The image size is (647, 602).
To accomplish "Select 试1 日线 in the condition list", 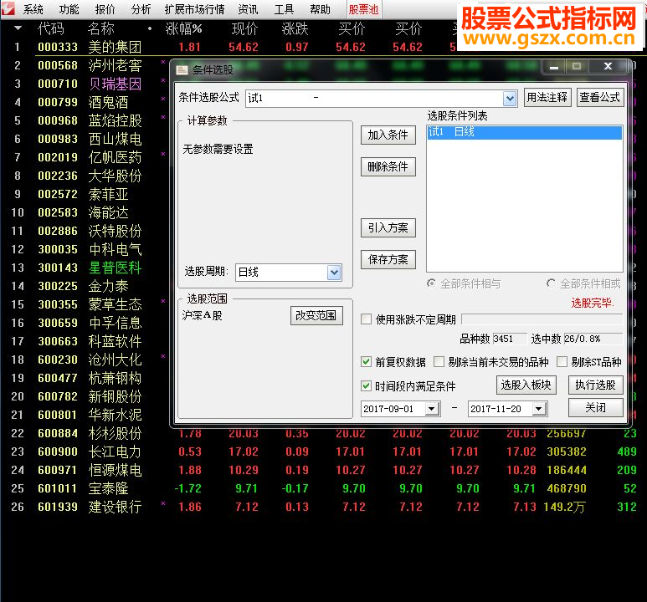I will (x=525, y=132).
